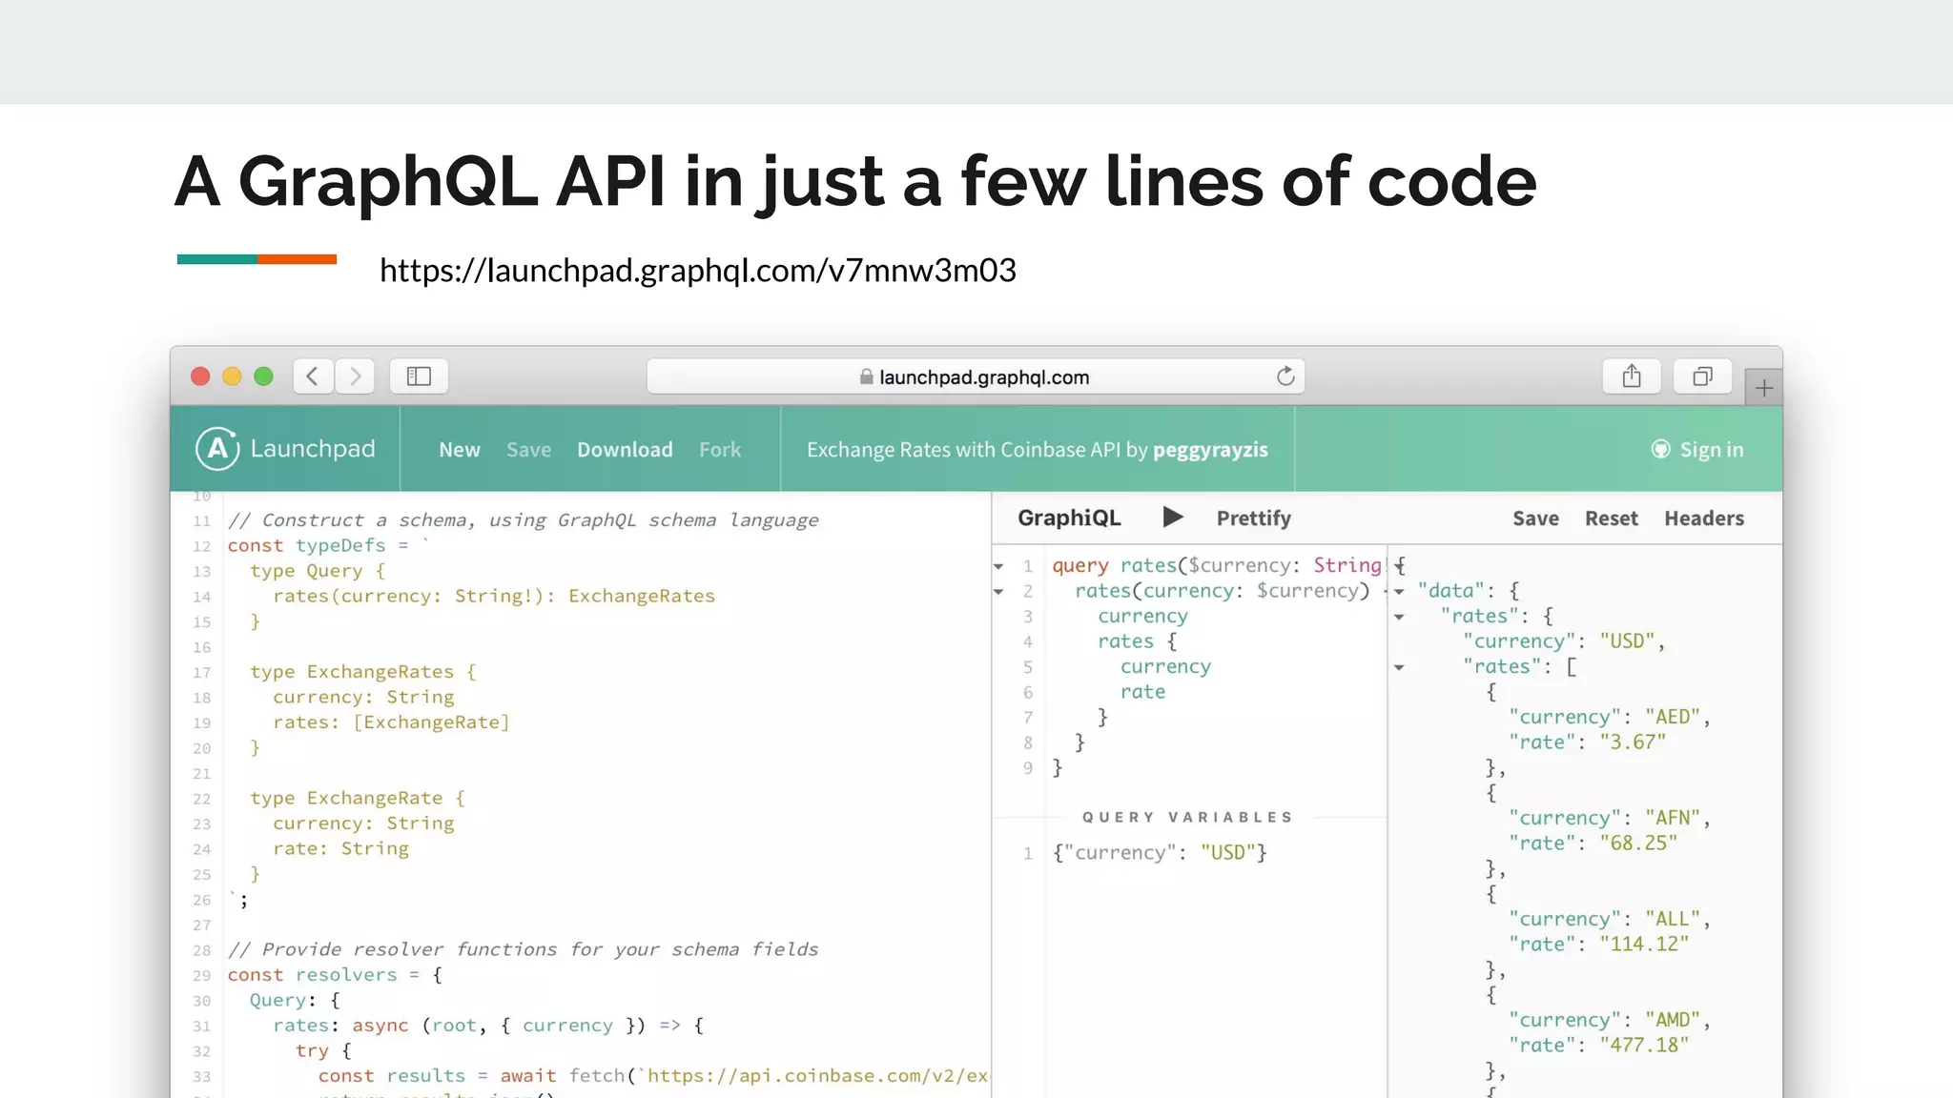1953x1098 pixels.
Task: Click the Safari back navigation arrow
Action: (x=313, y=376)
